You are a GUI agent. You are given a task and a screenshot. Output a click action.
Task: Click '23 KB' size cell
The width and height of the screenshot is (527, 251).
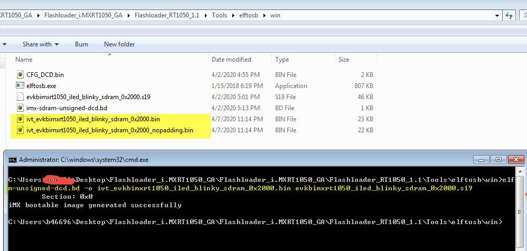tap(365, 119)
